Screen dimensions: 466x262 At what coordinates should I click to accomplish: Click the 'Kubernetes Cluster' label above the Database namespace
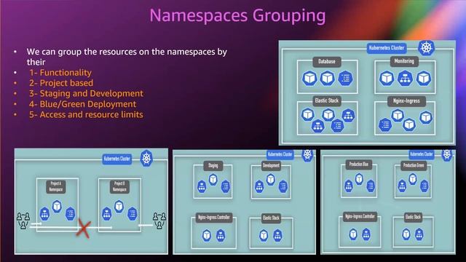click(387, 48)
